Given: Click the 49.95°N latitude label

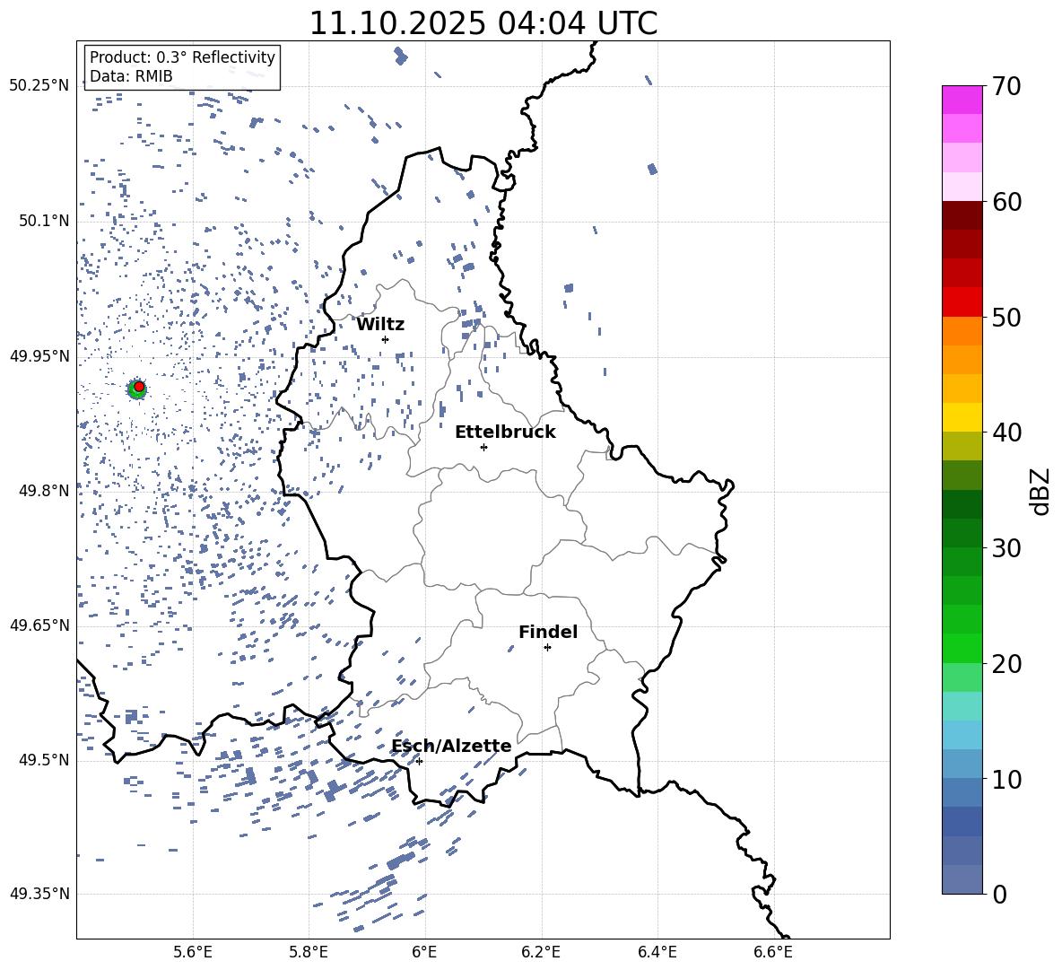Looking at the screenshot, I should point(39,356).
